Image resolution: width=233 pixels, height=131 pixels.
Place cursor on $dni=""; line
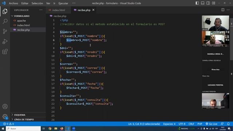pyautogui.click(x=66, y=48)
